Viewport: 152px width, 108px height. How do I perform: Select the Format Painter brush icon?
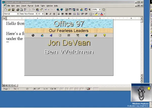coord(41,10)
